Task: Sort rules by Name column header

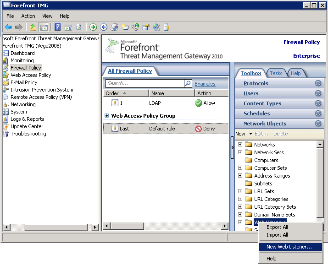Action: [x=157, y=93]
